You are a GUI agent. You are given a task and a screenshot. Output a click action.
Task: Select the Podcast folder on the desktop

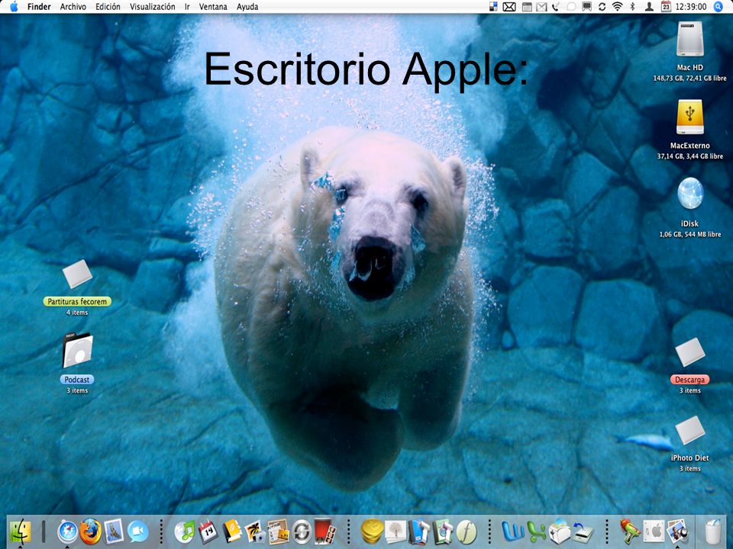pos(77,350)
